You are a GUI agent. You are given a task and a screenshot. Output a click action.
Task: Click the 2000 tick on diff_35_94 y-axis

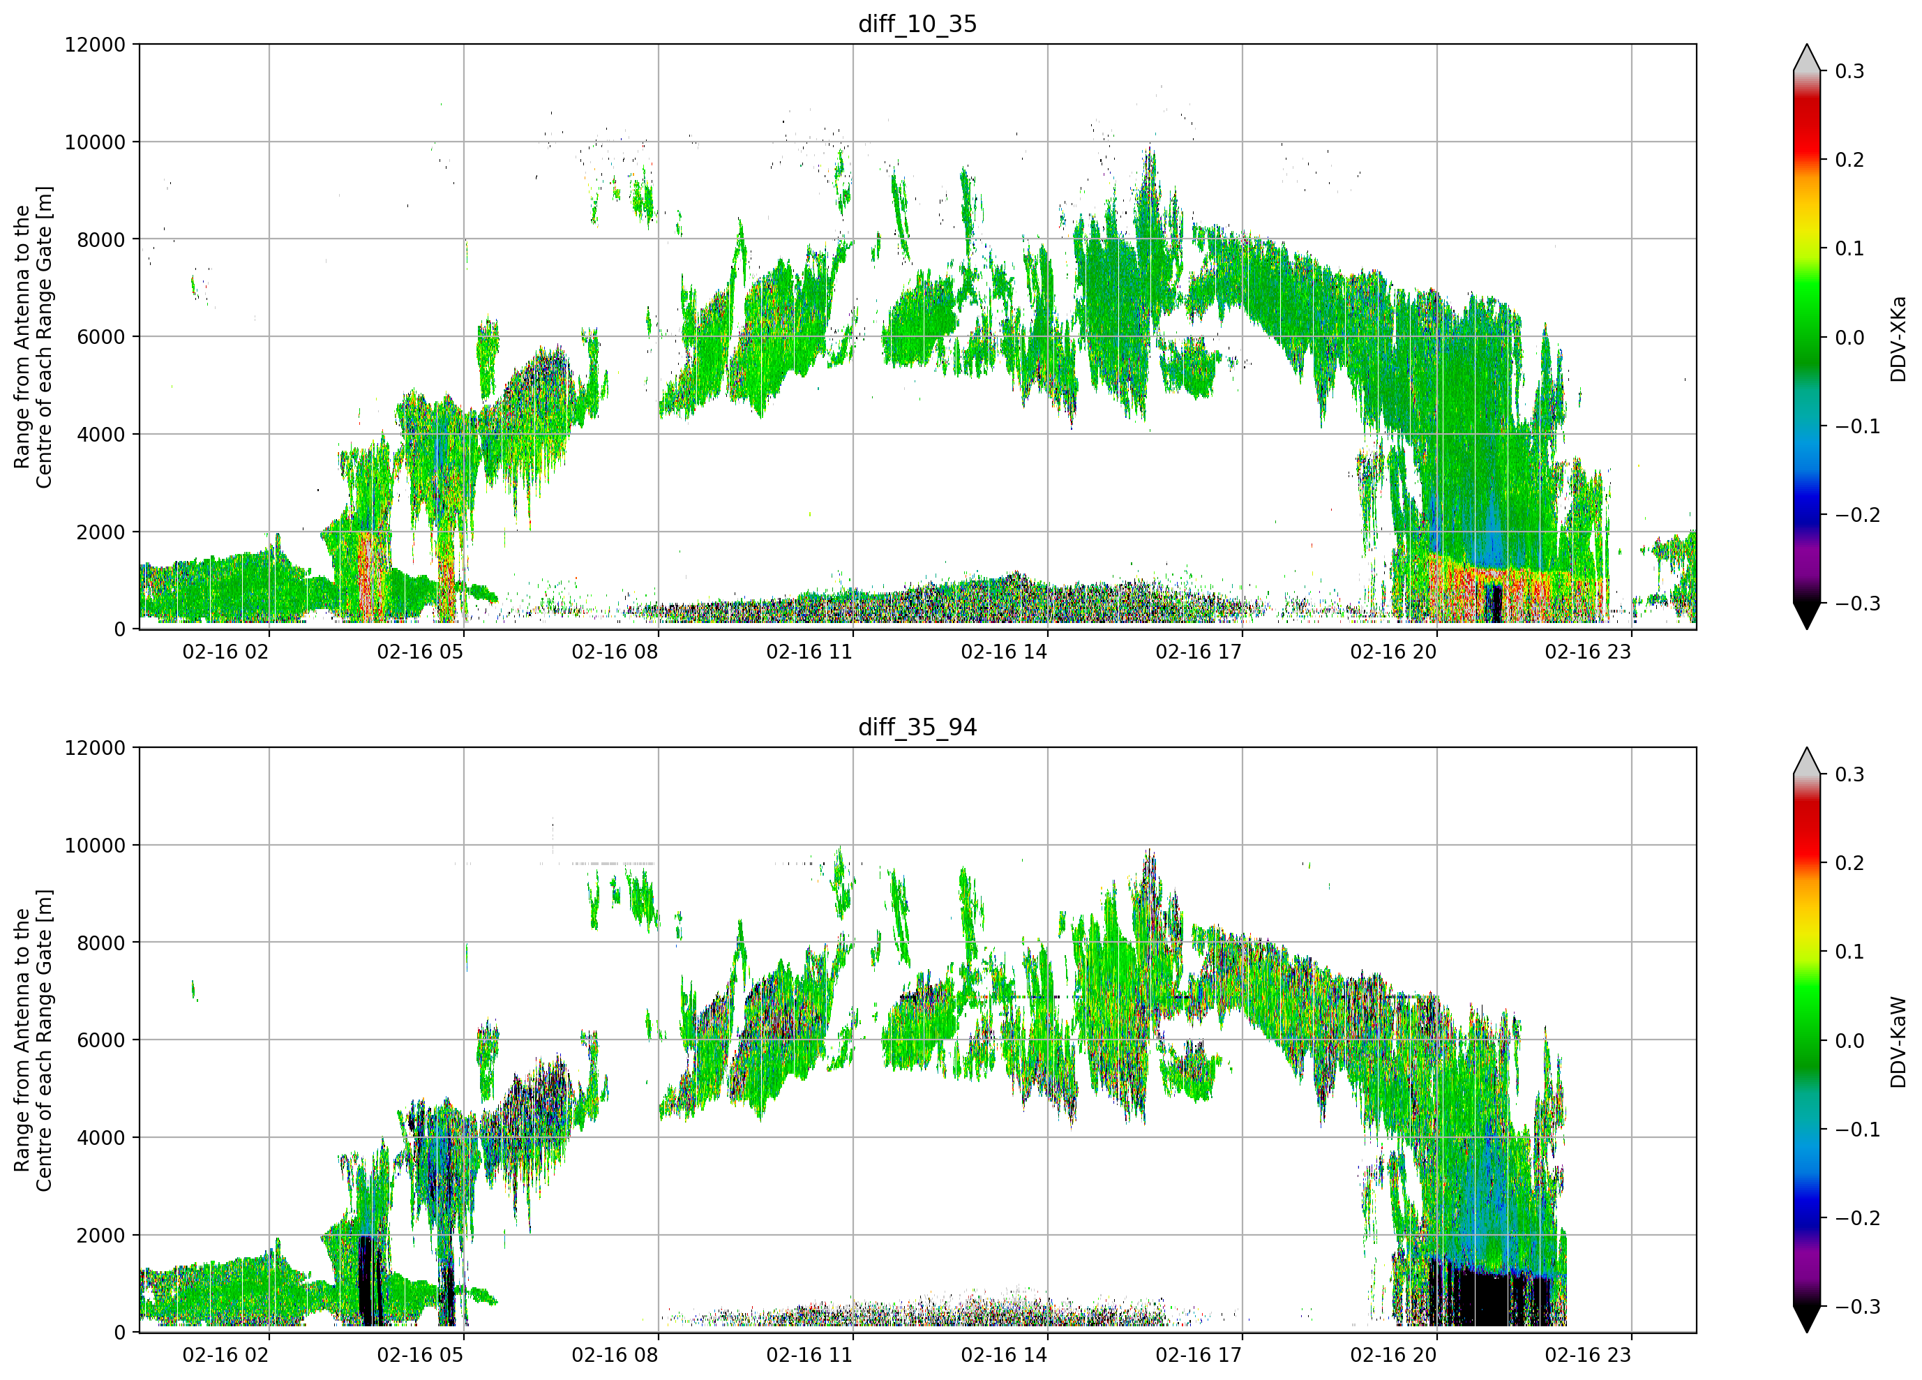[x=101, y=1235]
